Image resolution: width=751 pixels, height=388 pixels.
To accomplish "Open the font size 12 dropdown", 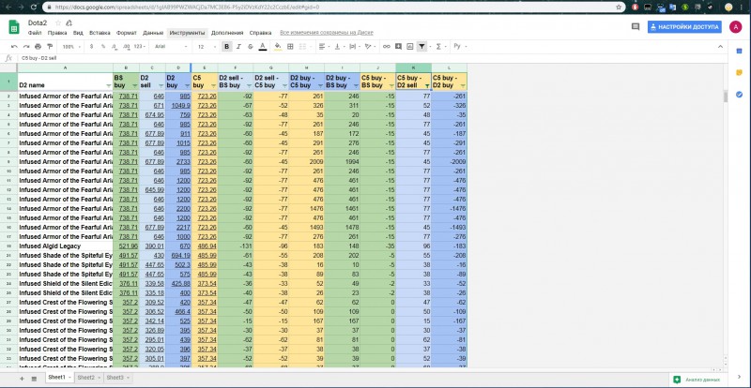I will point(206,47).
